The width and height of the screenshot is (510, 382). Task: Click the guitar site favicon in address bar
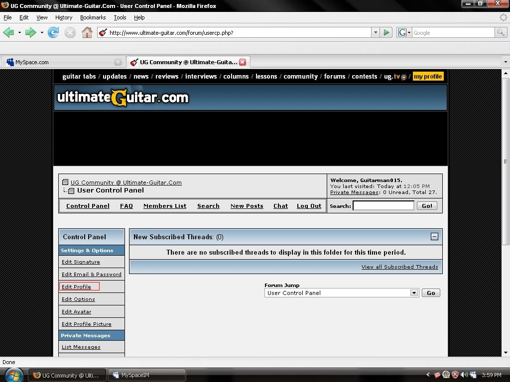tap(103, 32)
